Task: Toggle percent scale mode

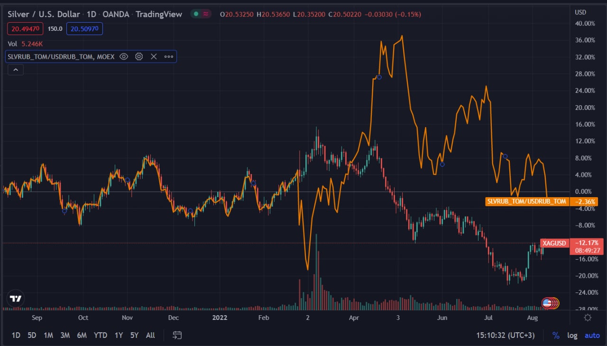Action: (556, 335)
